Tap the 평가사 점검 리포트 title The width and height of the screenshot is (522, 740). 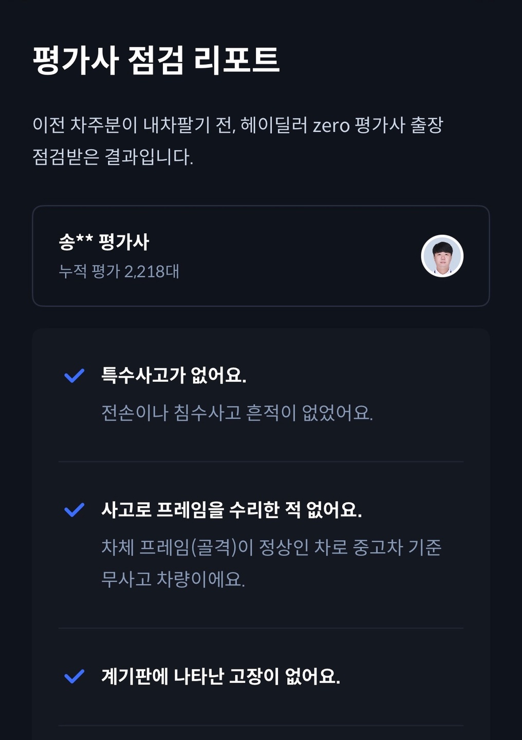pos(156,60)
